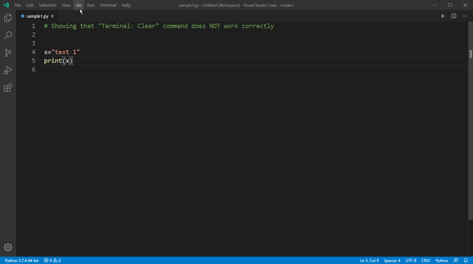The image size is (473, 264).
Task: Click the print(x) statement on line 5
Action: click(x=58, y=61)
